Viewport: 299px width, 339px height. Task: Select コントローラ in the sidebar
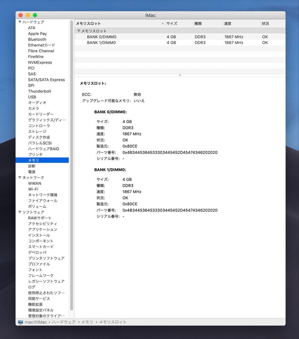click(x=39, y=126)
